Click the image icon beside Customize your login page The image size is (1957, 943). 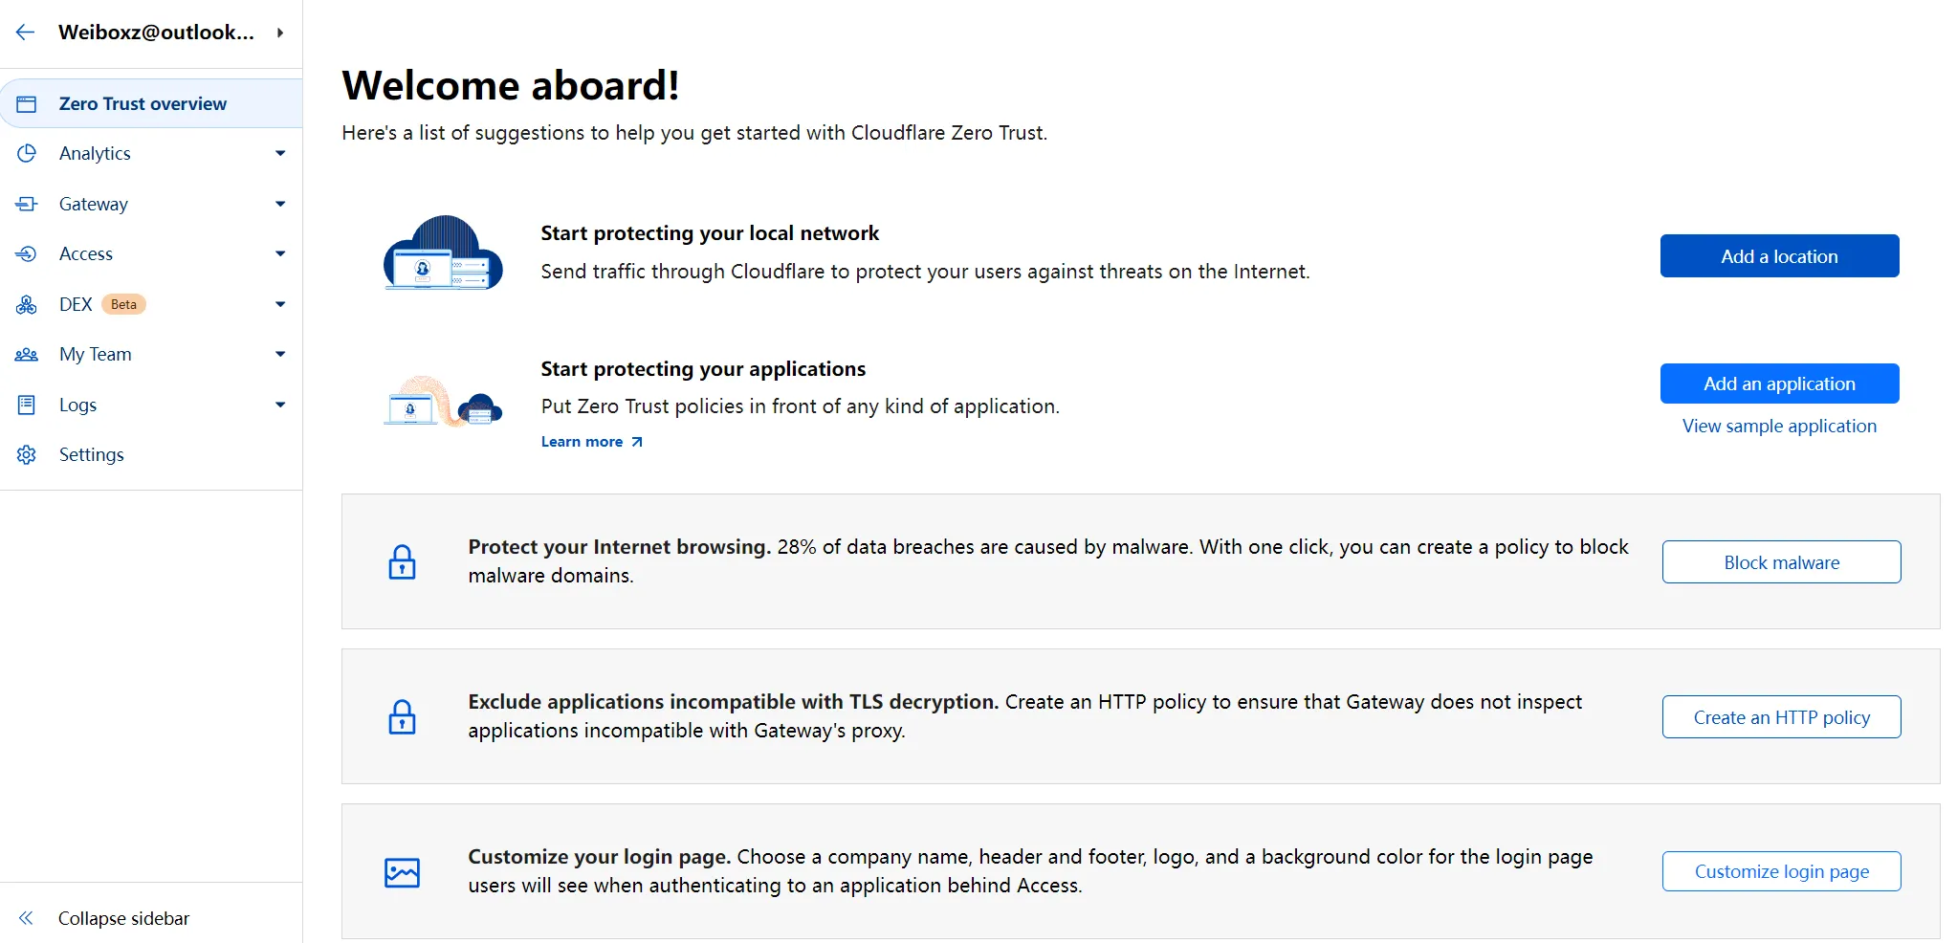pos(403,872)
